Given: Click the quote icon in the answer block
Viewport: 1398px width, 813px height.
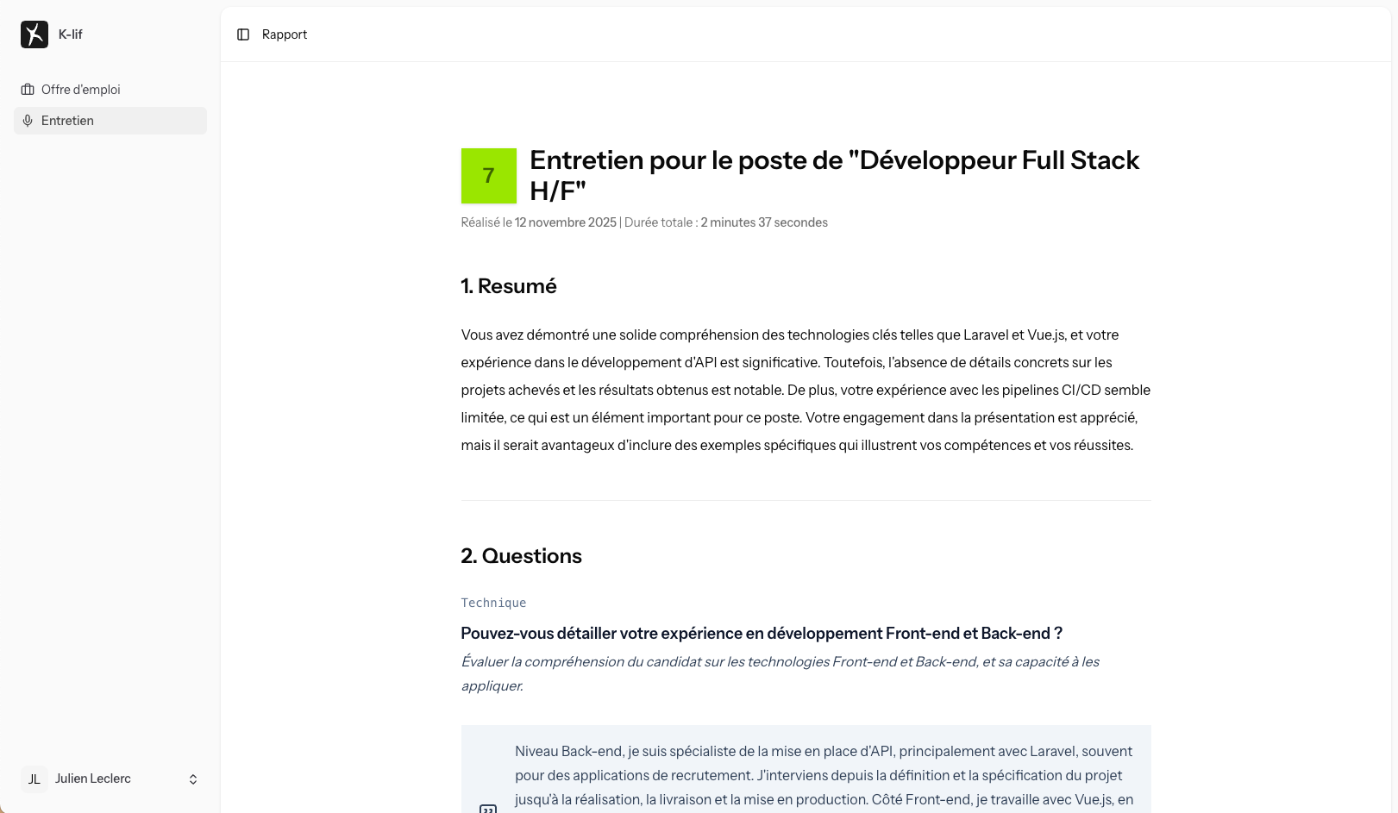Looking at the screenshot, I should (x=488, y=808).
